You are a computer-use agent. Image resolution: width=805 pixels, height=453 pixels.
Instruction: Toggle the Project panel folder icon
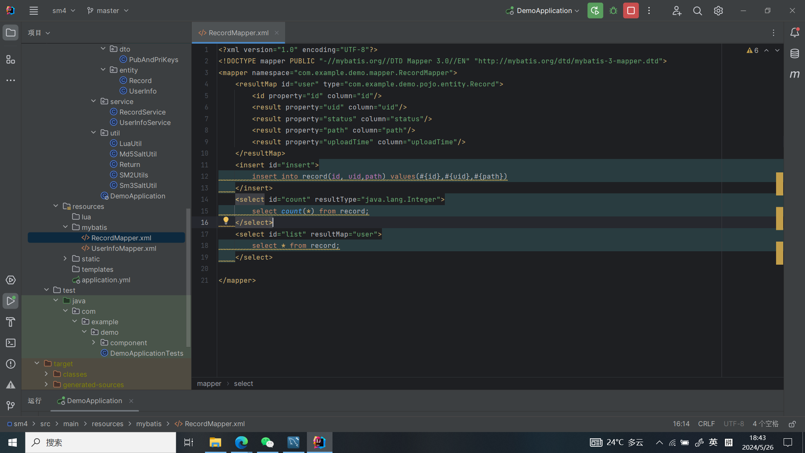[x=11, y=33]
